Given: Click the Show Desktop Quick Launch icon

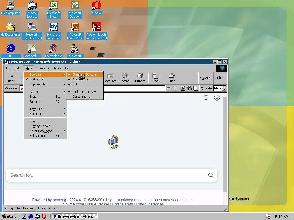Looking at the screenshot, I should 24,216.
